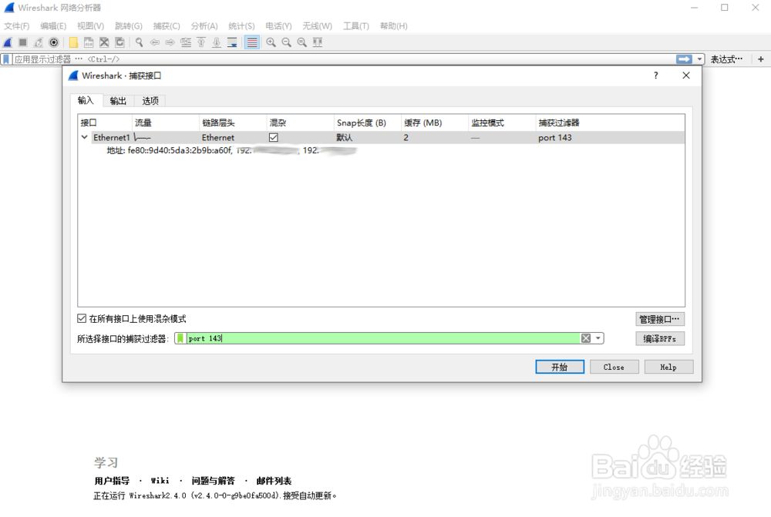Click the 编译BPFs button
Viewport: 771px width, 517px height.
(659, 338)
